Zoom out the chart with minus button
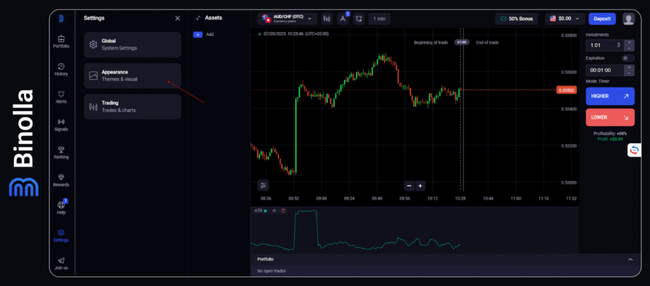Image resolution: width=650 pixels, height=286 pixels. [409, 186]
